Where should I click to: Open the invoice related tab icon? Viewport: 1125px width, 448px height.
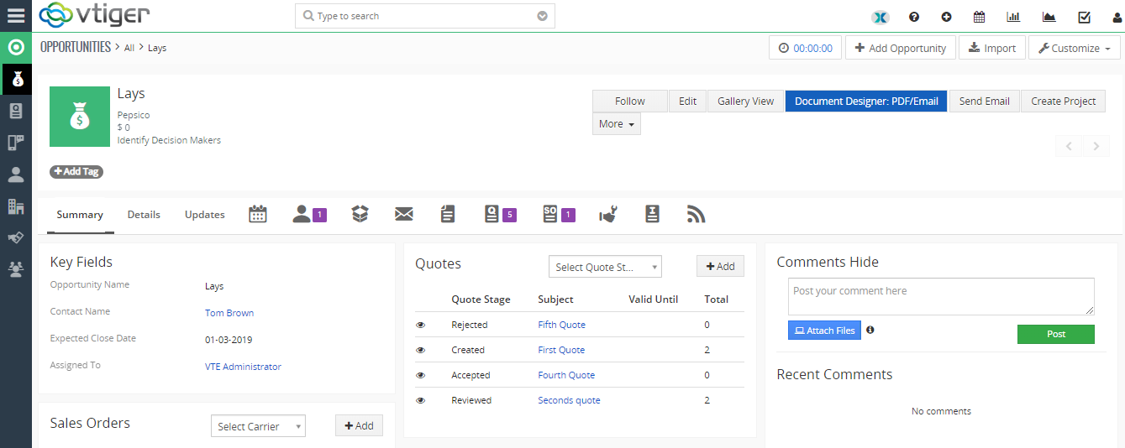(x=652, y=215)
